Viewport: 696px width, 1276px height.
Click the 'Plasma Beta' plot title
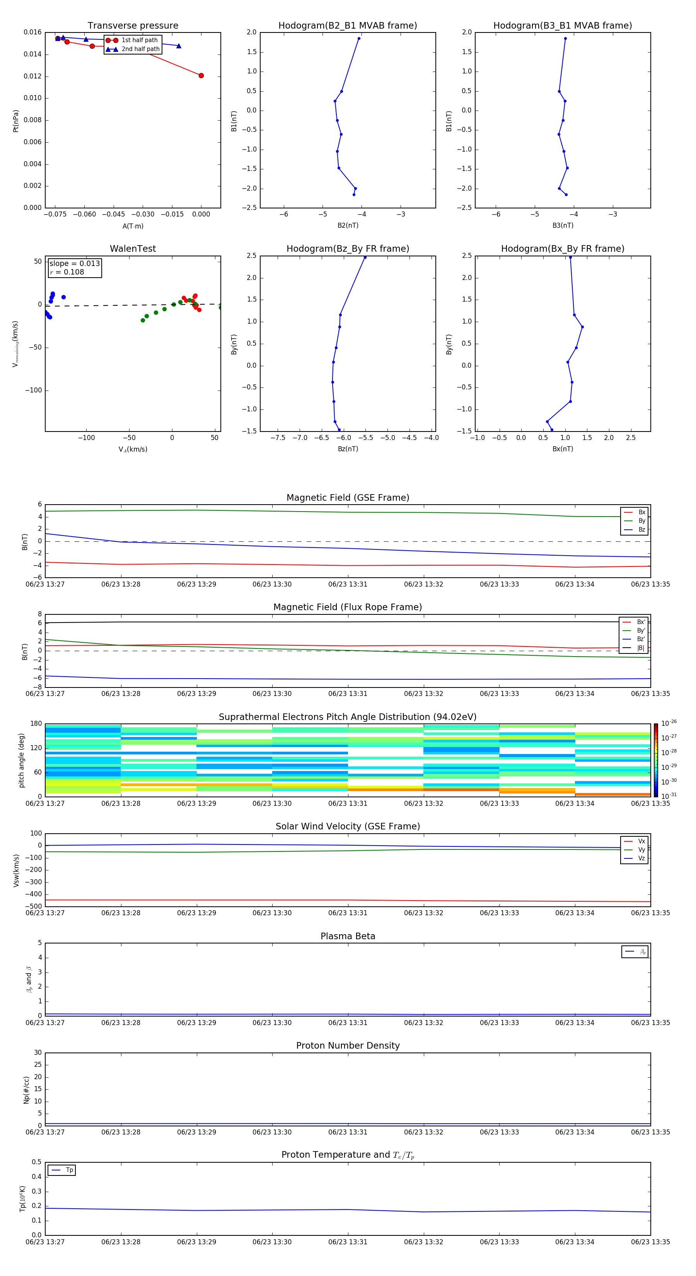click(x=348, y=936)
